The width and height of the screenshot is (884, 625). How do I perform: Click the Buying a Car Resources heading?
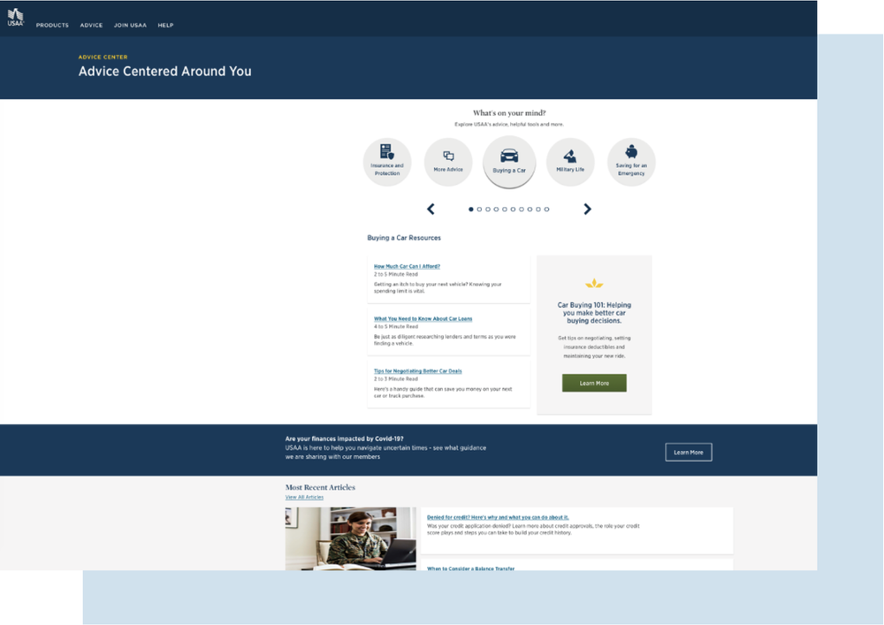point(404,238)
